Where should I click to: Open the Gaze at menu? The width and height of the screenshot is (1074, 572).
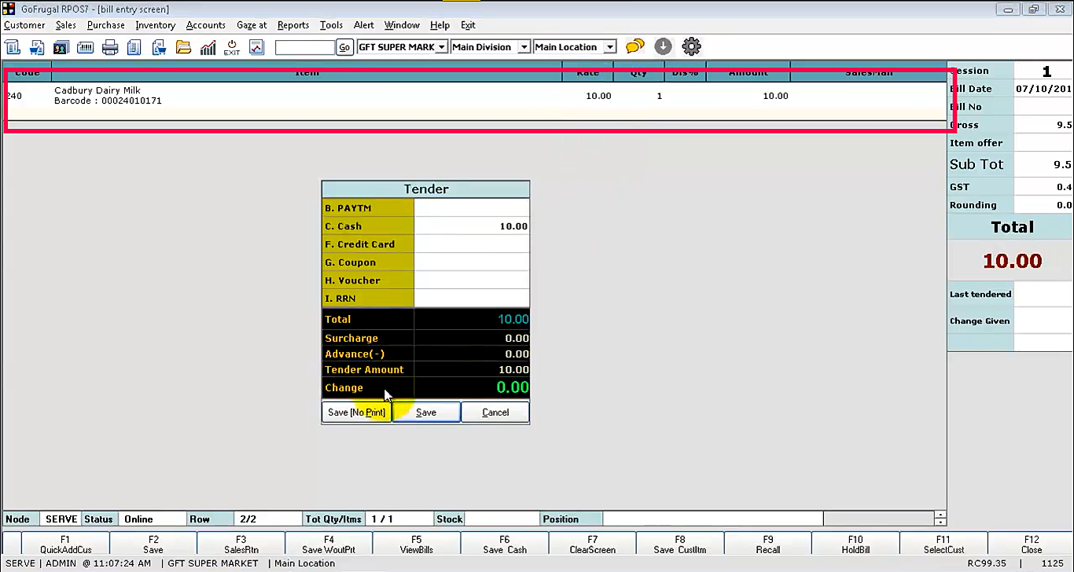coord(252,25)
